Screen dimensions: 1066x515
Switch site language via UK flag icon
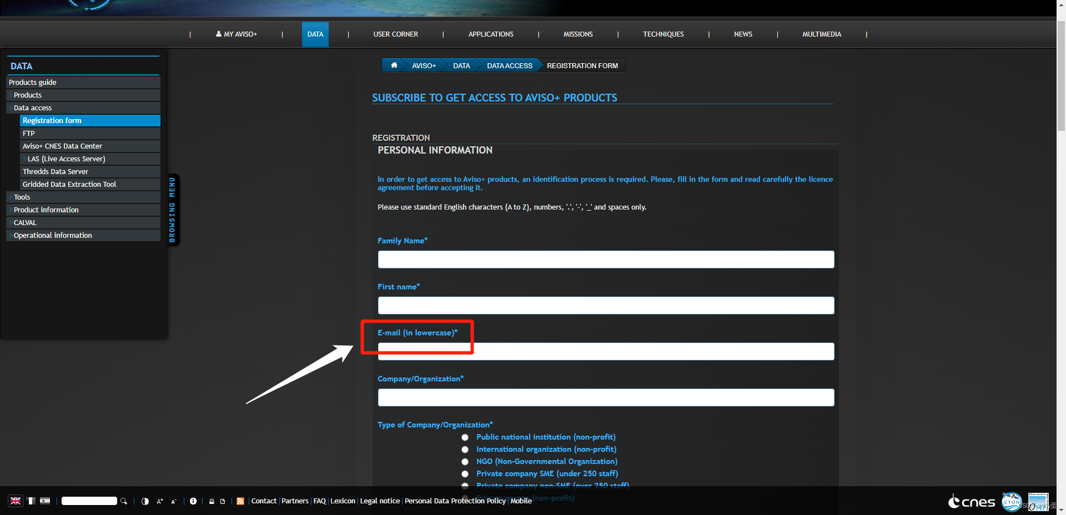click(x=16, y=501)
